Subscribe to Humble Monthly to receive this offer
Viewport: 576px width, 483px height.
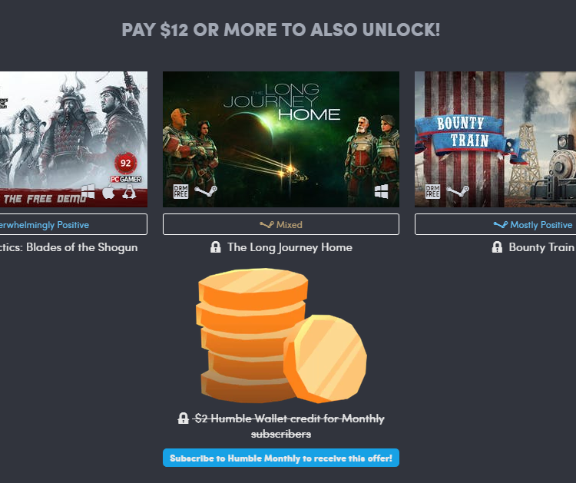(281, 458)
